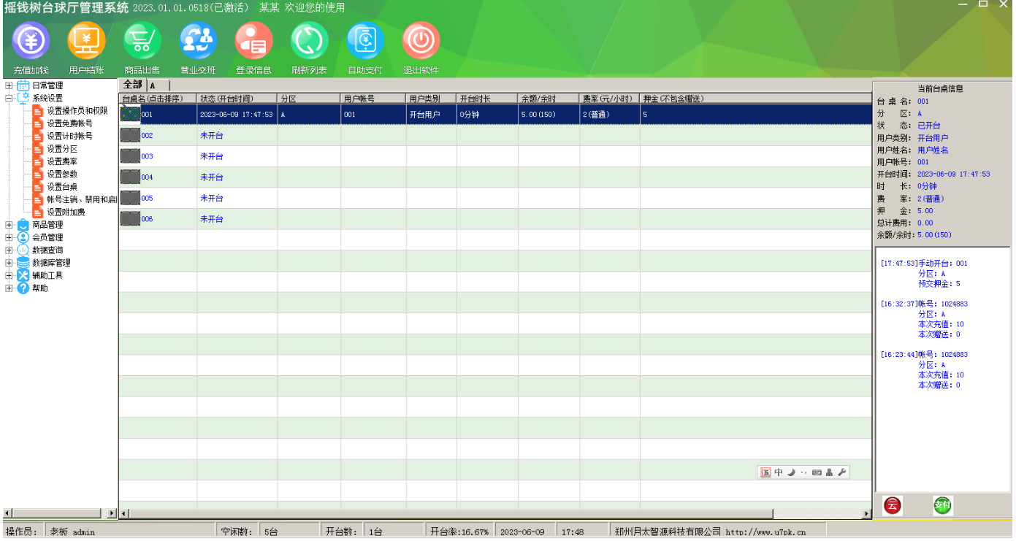Image resolution: width=1016 pixels, height=541 pixels.
Task: Open 设置附加费 in tree
Action: (x=66, y=212)
